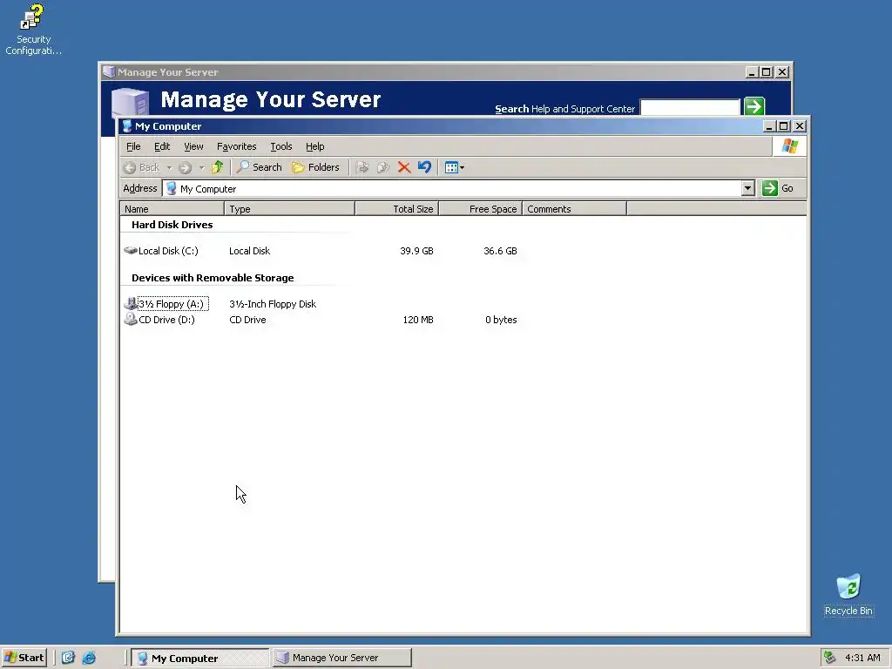This screenshot has height=669, width=892.
Task: Open the Start menu
Action: click(x=24, y=658)
